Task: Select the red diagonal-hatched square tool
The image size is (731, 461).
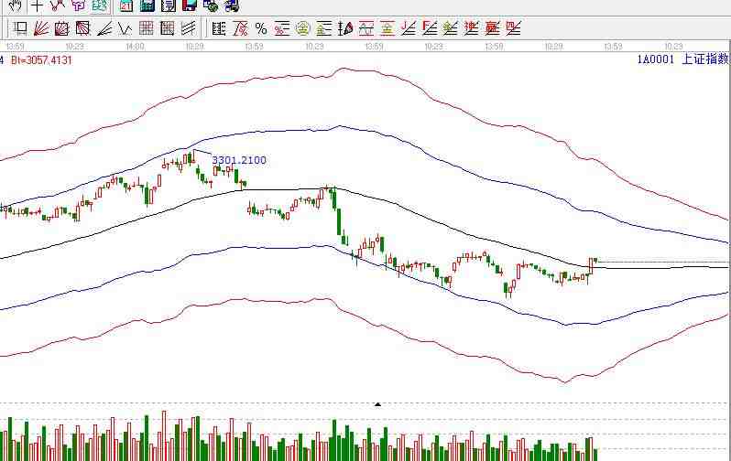Action: [x=83, y=28]
